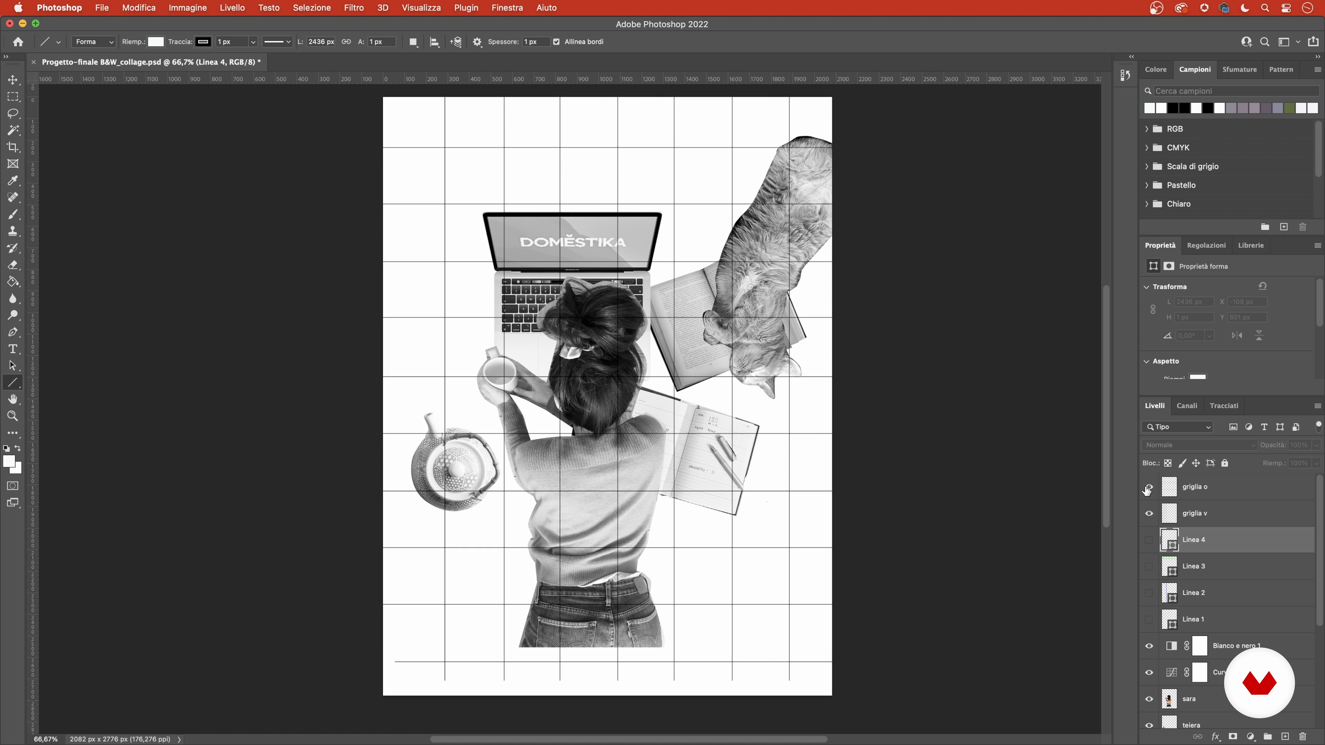The width and height of the screenshot is (1325, 745).
Task: Open the Livello menu
Action: coord(232,8)
